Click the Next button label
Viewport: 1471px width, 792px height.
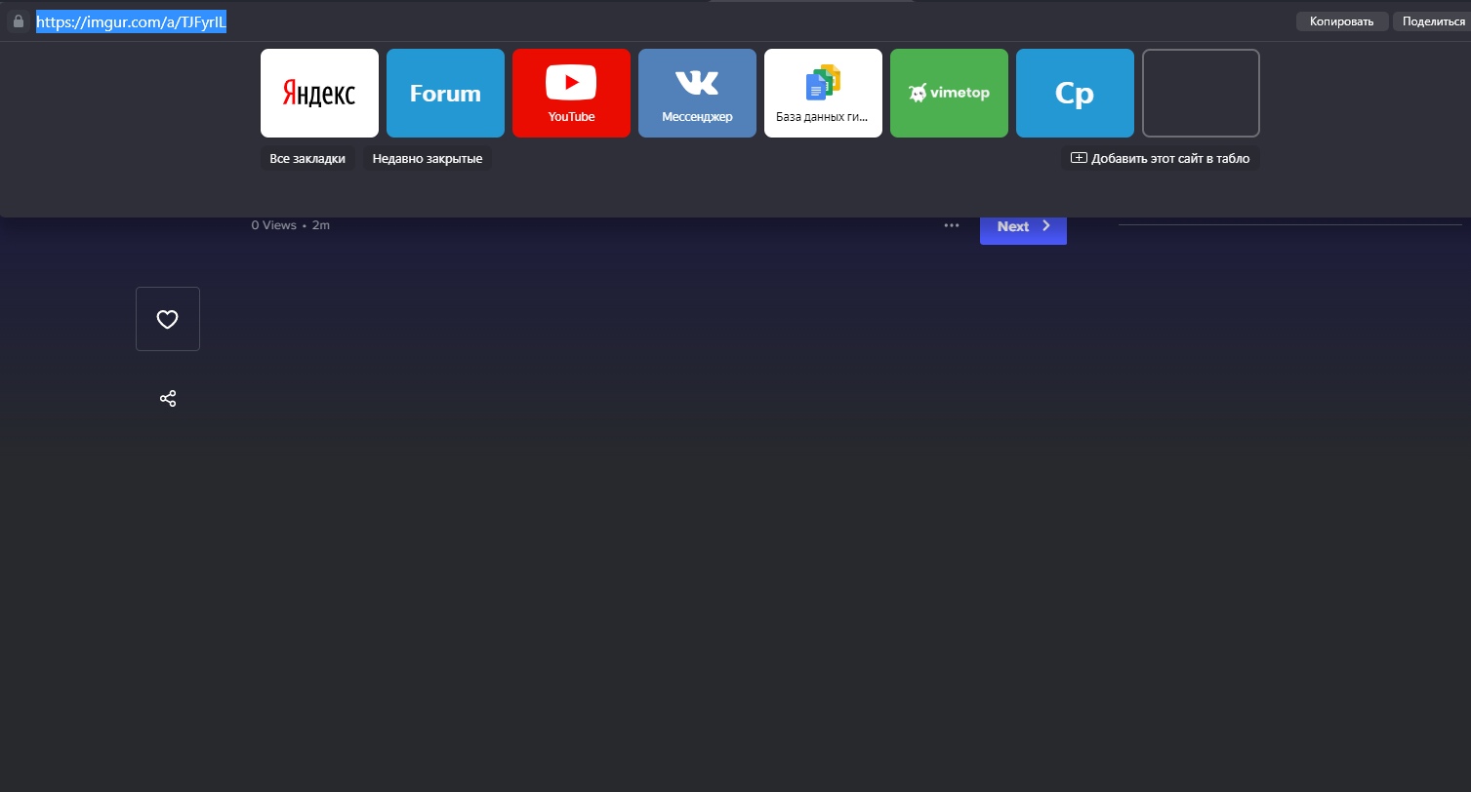[1012, 226]
